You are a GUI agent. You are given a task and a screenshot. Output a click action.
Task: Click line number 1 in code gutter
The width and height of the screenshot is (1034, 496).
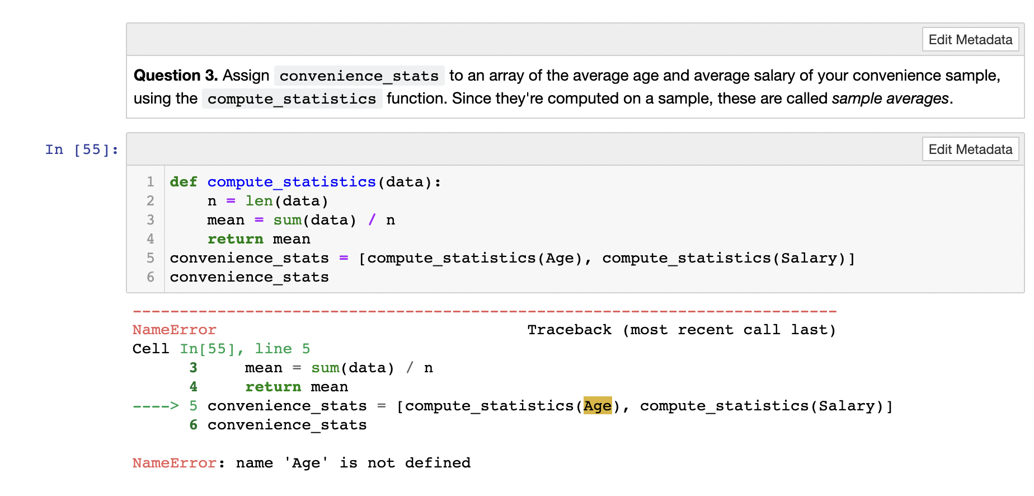pos(151,182)
